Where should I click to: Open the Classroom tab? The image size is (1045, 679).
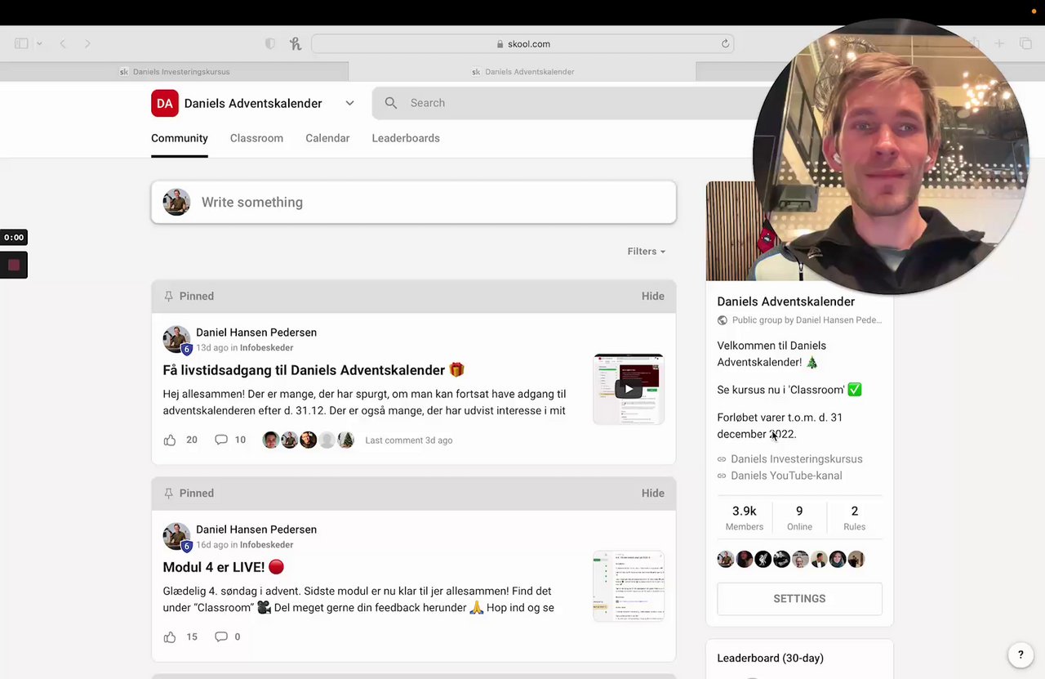(x=256, y=138)
